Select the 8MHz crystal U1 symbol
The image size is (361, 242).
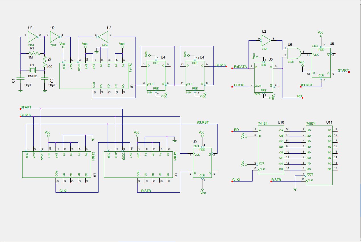[x=32, y=70]
